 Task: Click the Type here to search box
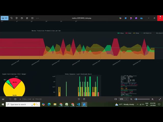[x=23, y=104]
